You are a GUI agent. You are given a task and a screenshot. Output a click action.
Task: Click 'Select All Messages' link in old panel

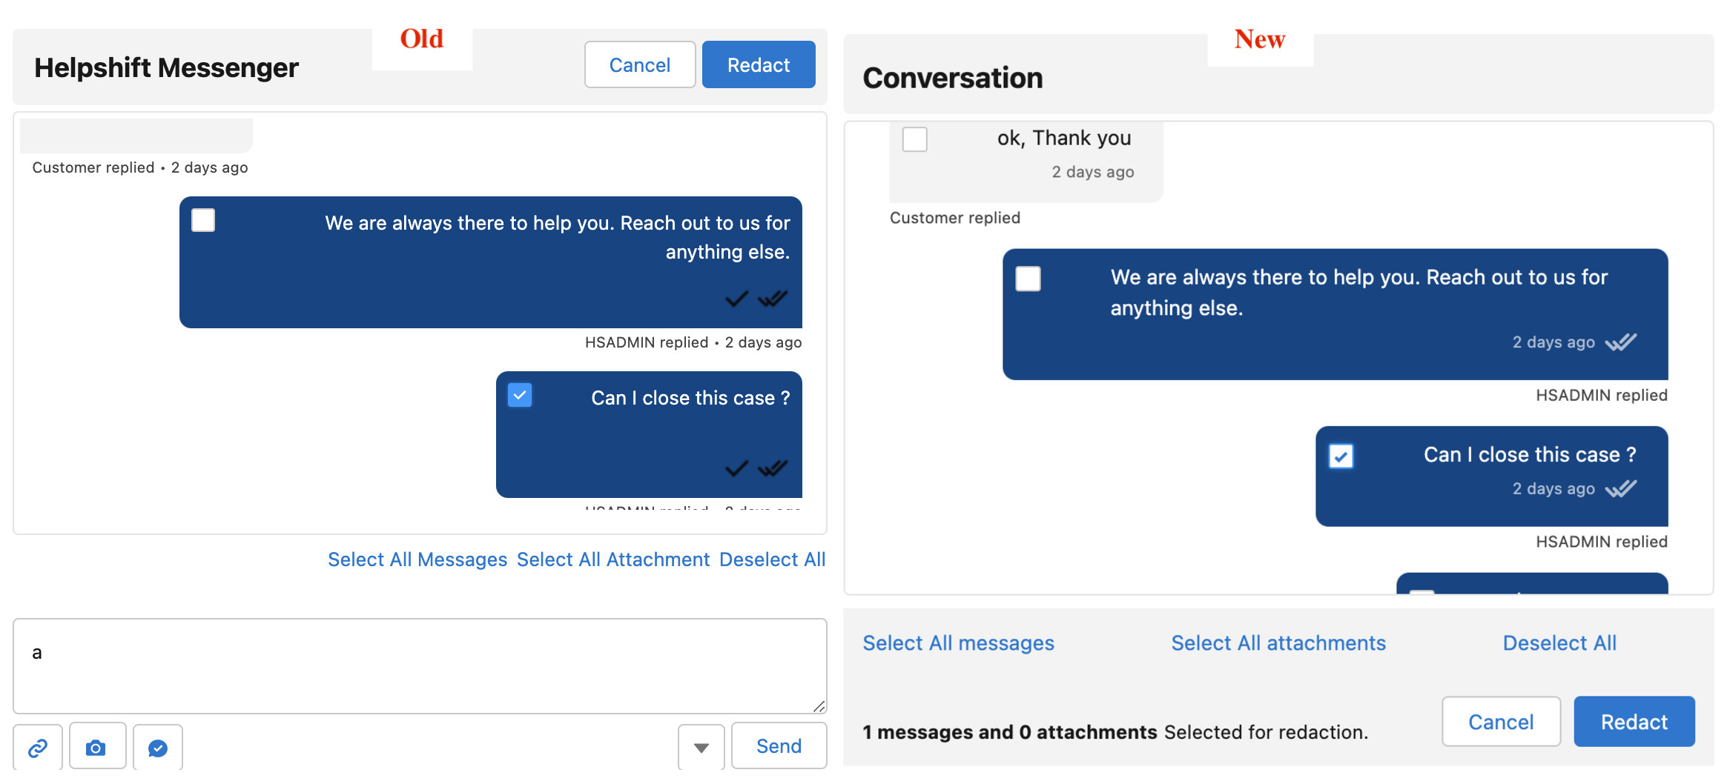coord(417,559)
